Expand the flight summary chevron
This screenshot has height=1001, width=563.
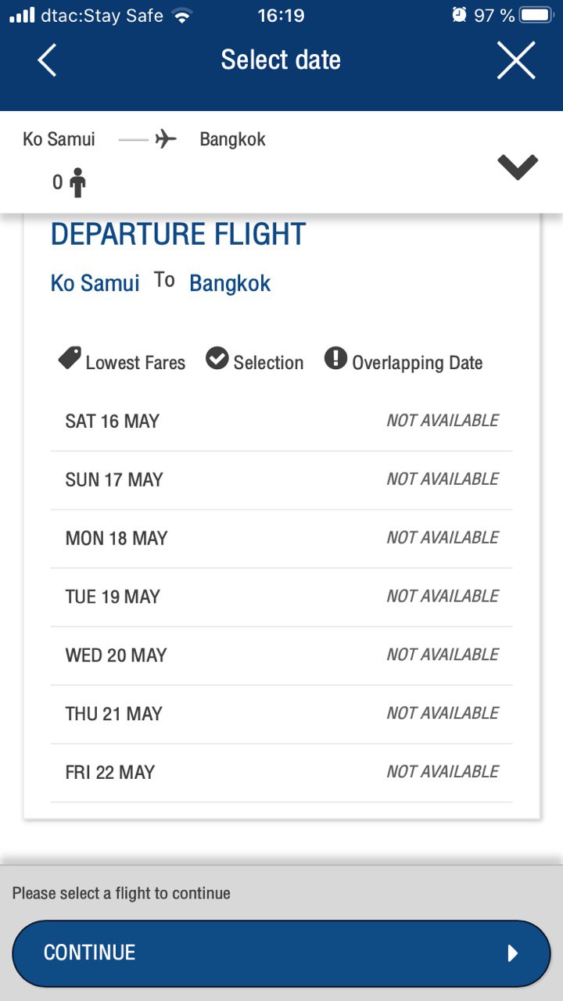pyautogui.click(x=518, y=167)
